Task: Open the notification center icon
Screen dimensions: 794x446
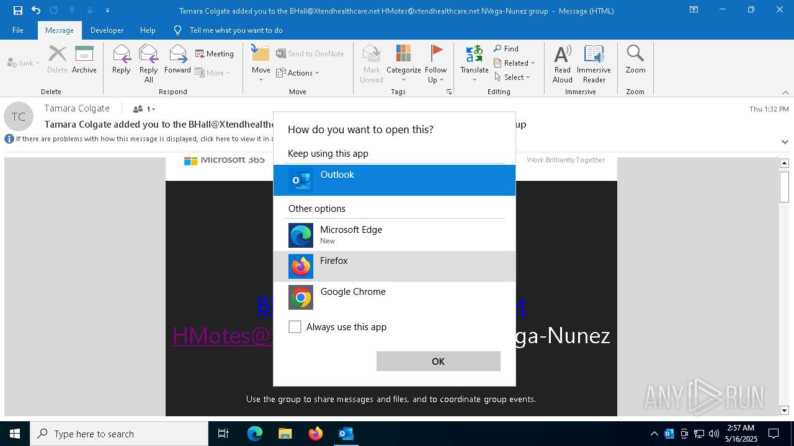Action: coord(774,434)
